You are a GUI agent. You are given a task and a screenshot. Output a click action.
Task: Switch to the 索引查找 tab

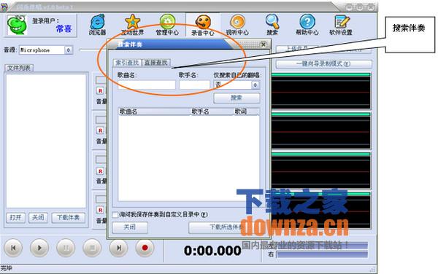(127, 63)
